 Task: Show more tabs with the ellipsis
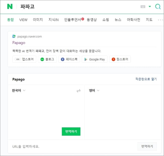(160, 20)
